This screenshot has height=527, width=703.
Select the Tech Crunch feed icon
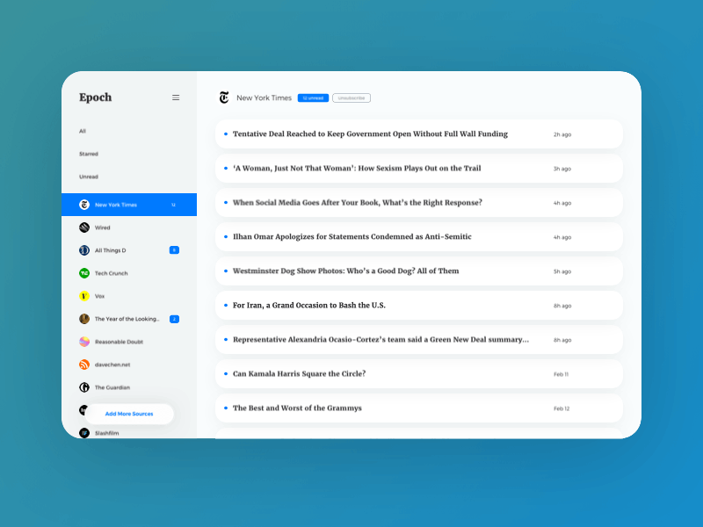pyautogui.click(x=83, y=273)
